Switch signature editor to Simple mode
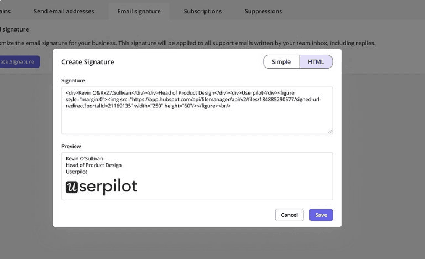Image resolution: width=425 pixels, height=259 pixels. pyautogui.click(x=281, y=61)
